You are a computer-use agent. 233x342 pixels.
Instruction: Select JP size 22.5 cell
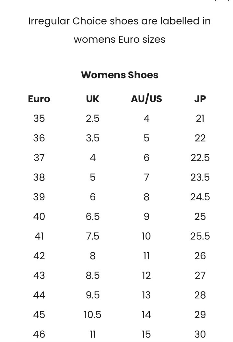(200, 158)
